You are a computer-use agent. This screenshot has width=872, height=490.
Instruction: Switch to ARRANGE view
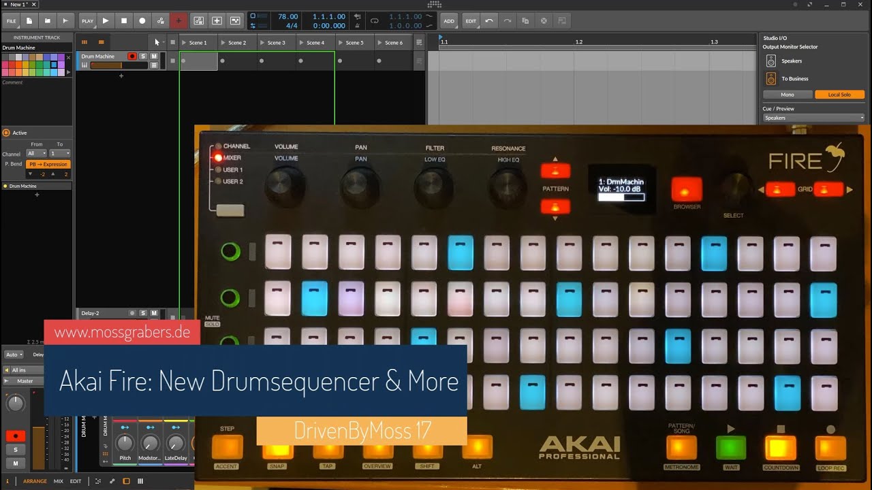(35, 481)
